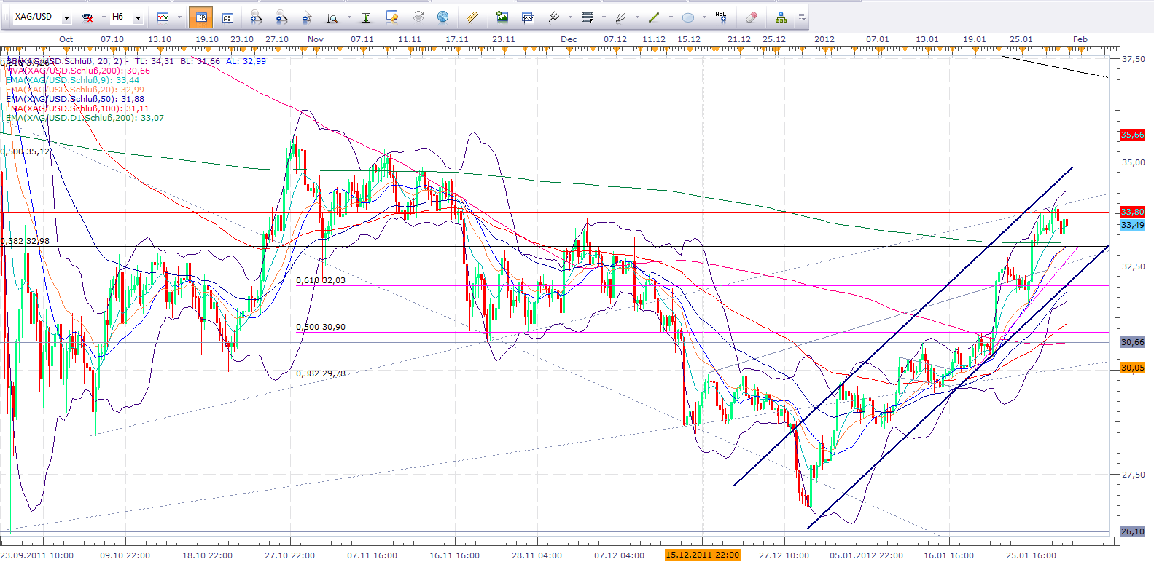Expand the pitchfork tool dropdown arrow
This screenshot has height=562, width=1162.
click(571, 17)
